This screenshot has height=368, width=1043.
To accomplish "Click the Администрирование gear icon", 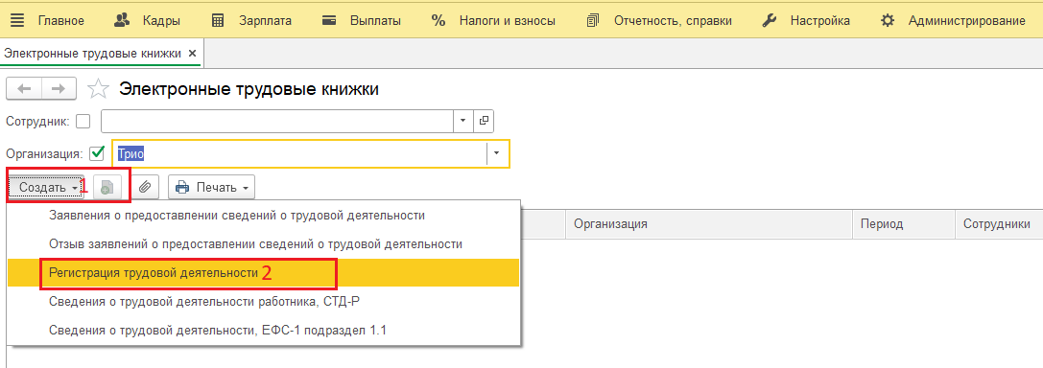I will point(888,20).
